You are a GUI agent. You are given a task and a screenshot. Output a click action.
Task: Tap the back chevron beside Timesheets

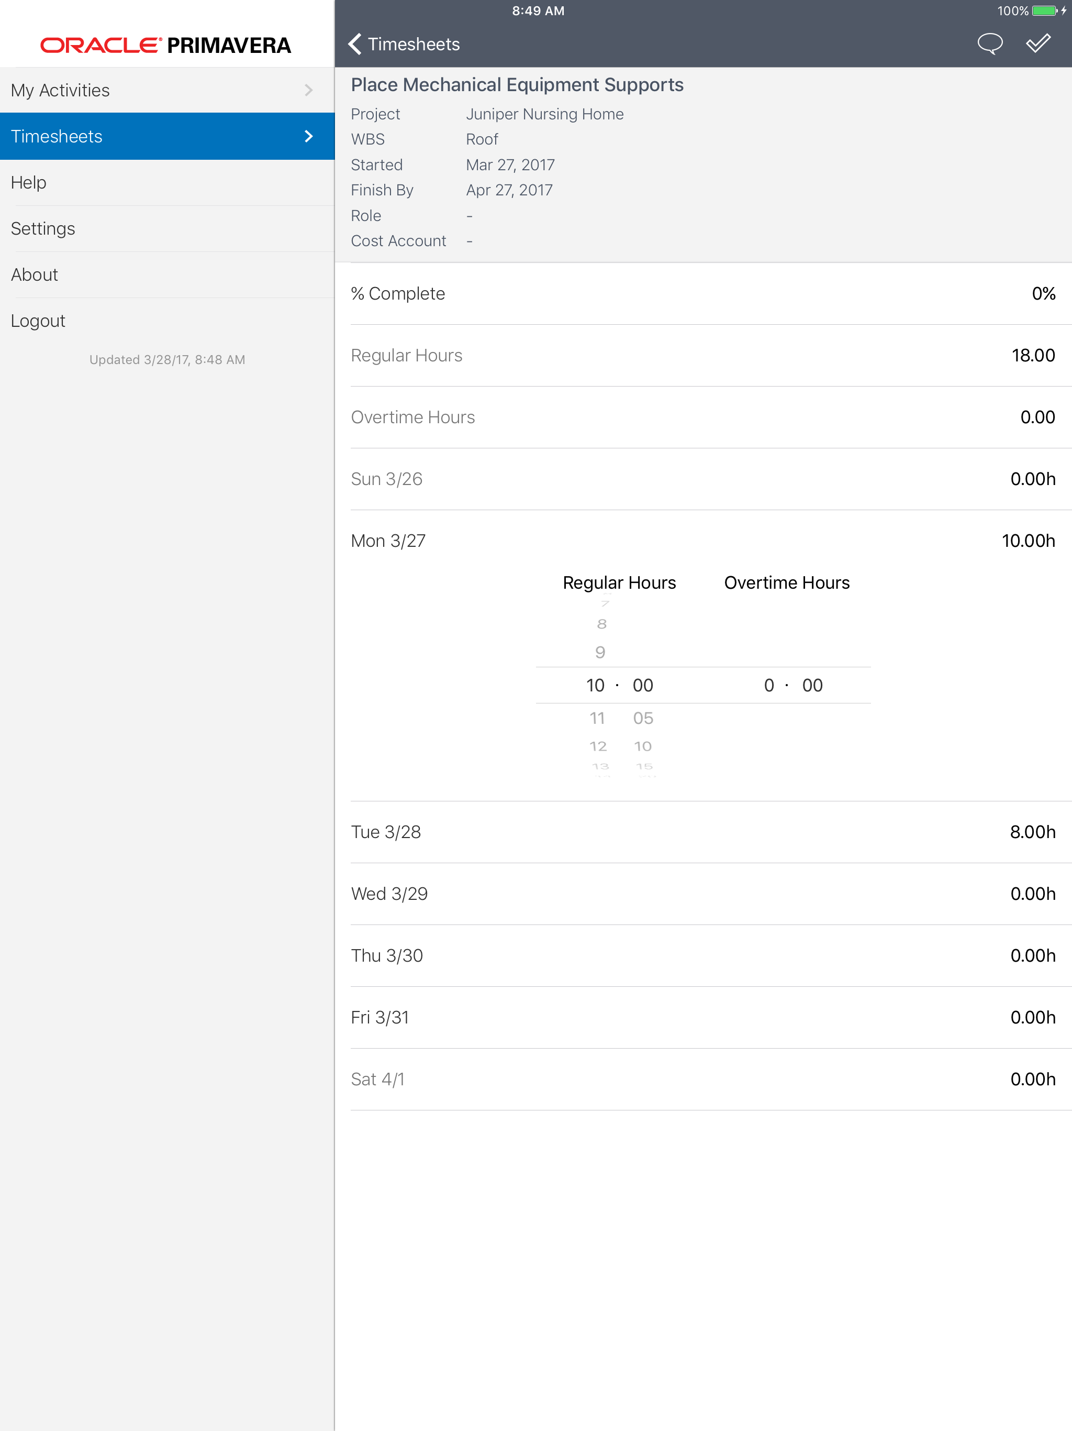tap(355, 44)
